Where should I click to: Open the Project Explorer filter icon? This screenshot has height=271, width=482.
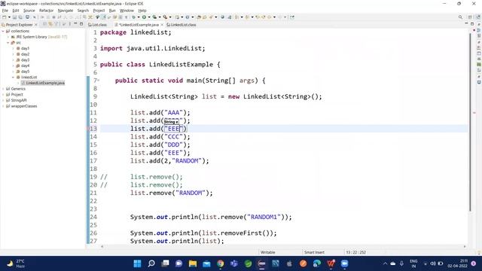click(x=56, y=24)
